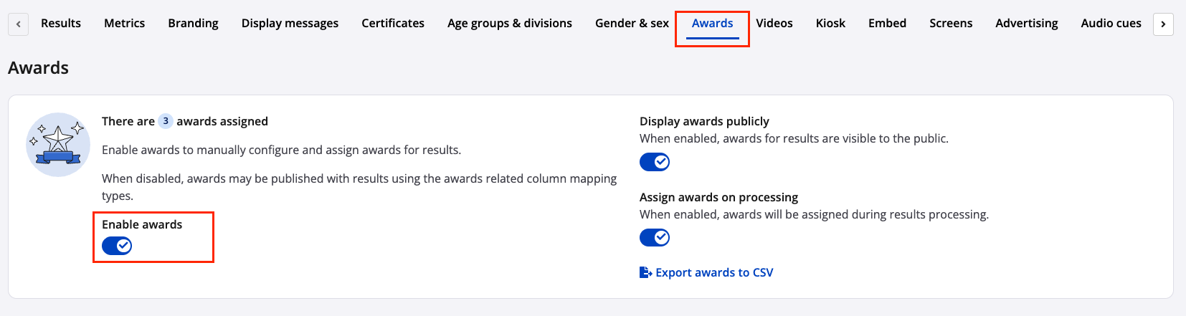Switch to the Metrics tab
This screenshot has height=316, width=1186.
(124, 23)
